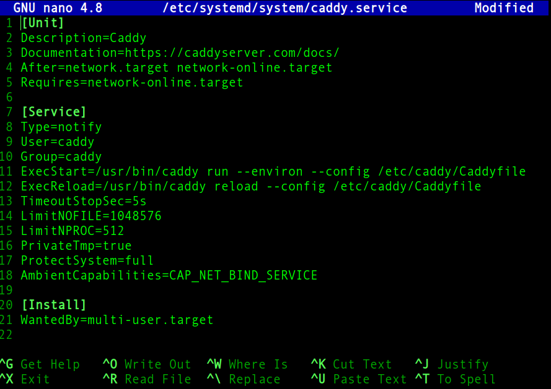Click the Modified status indicator
The width and height of the screenshot is (551, 389).
coord(504,7)
